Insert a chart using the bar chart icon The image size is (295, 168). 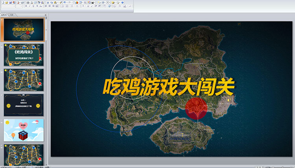point(76,2)
